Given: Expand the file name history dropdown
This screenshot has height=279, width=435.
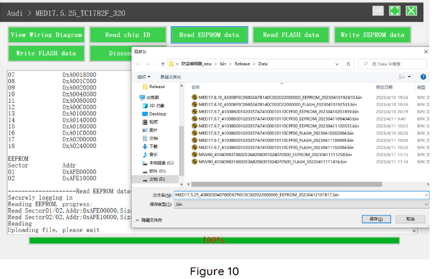Looking at the screenshot, I should (x=425, y=195).
